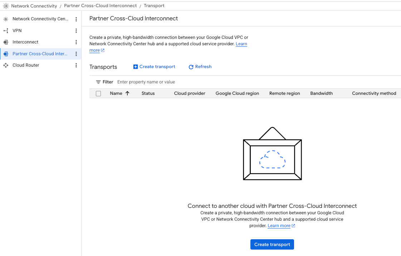Click Refresh in the Transports toolbar
The height and width of the screenshot is (256, 401).
point(200,67)
